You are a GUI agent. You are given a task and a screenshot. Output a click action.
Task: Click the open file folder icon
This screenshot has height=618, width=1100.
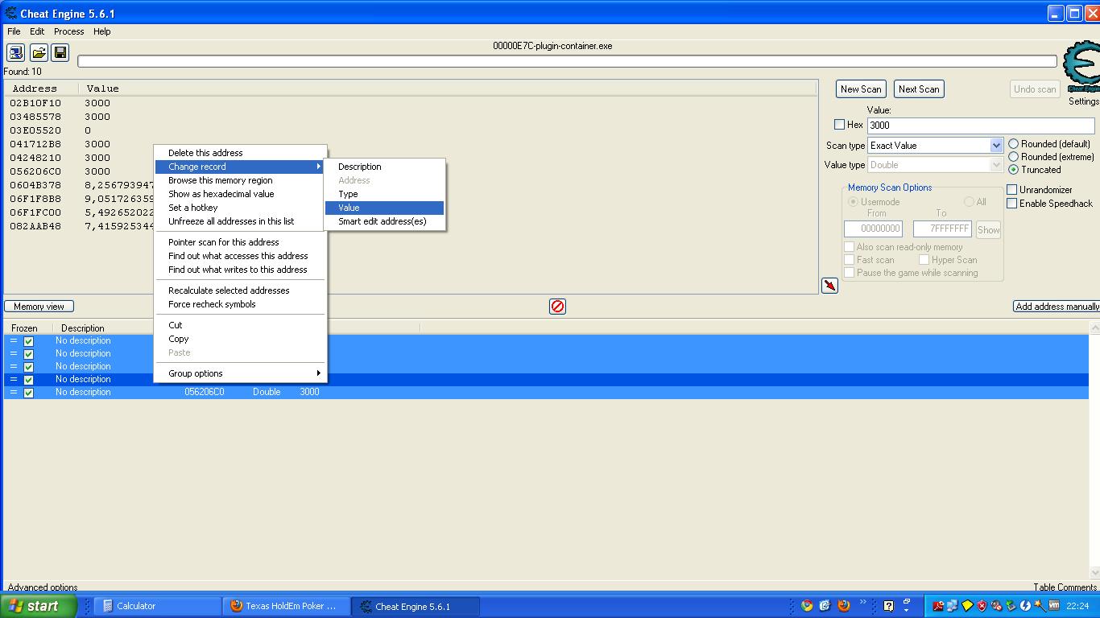click(38, 53)
